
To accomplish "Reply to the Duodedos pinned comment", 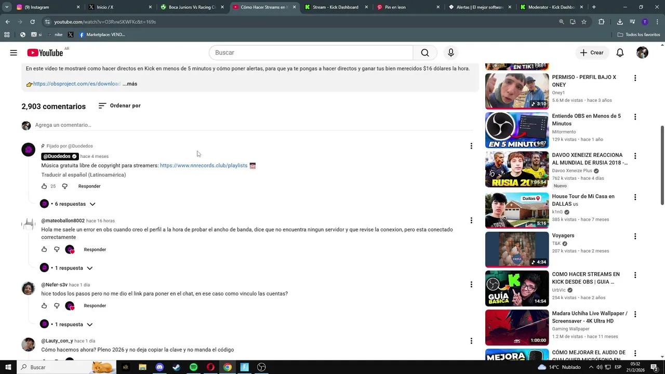I will [x=89, y=186].
